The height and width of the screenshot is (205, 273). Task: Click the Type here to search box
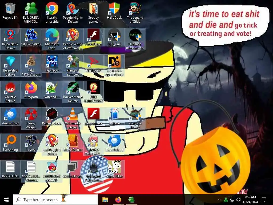[x=55, y=200]
